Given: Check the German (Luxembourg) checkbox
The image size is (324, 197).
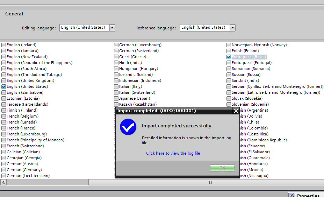Looking at the screenshot, I should [116, 45].
